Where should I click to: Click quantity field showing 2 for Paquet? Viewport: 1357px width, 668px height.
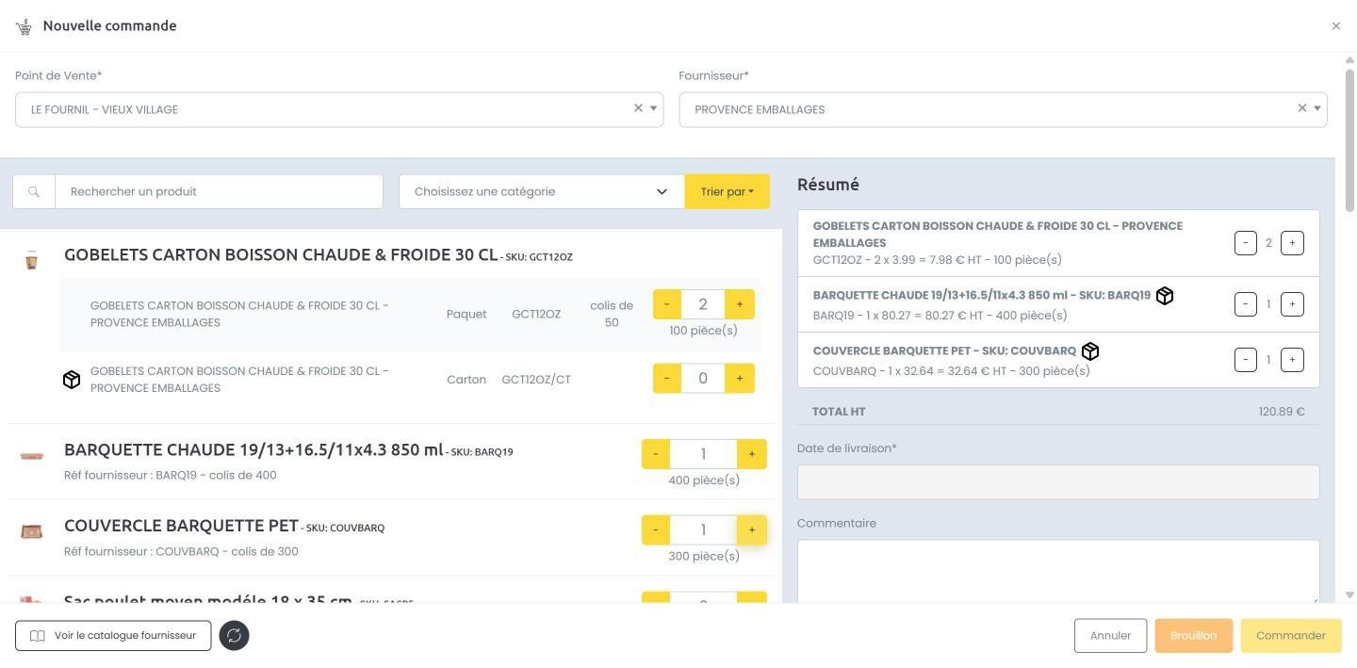[x=703, y=304]
